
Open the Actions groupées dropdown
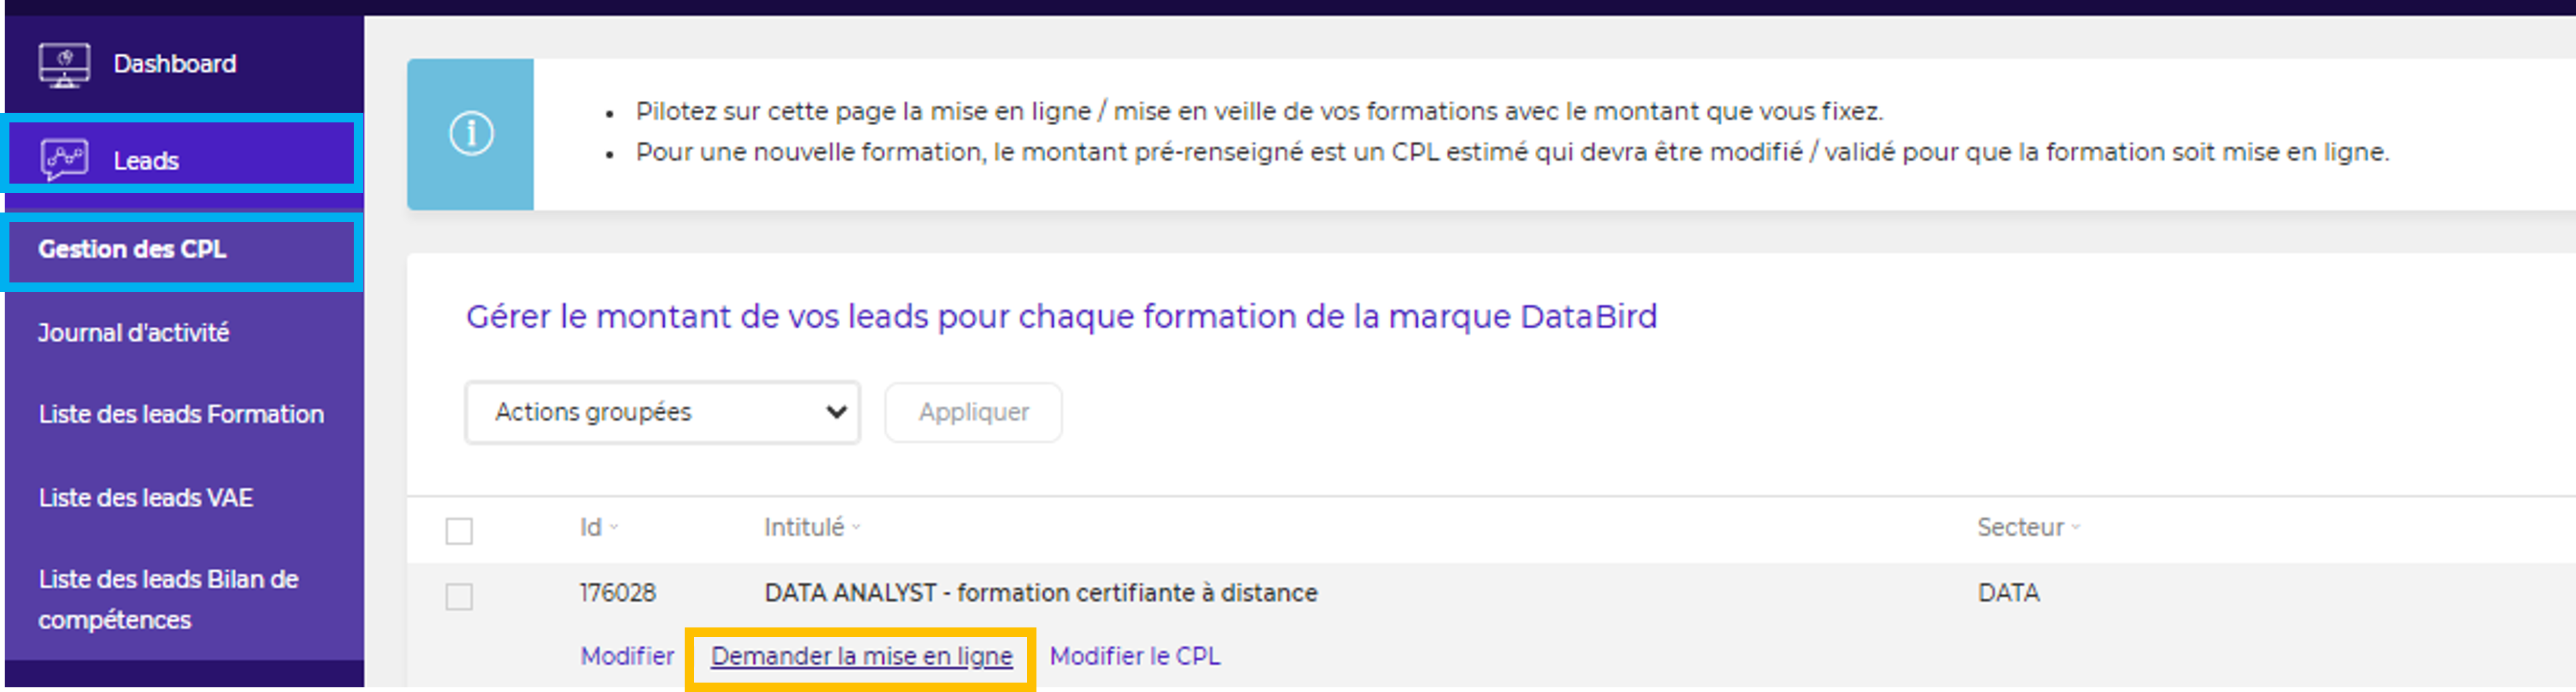pos(662,412)
